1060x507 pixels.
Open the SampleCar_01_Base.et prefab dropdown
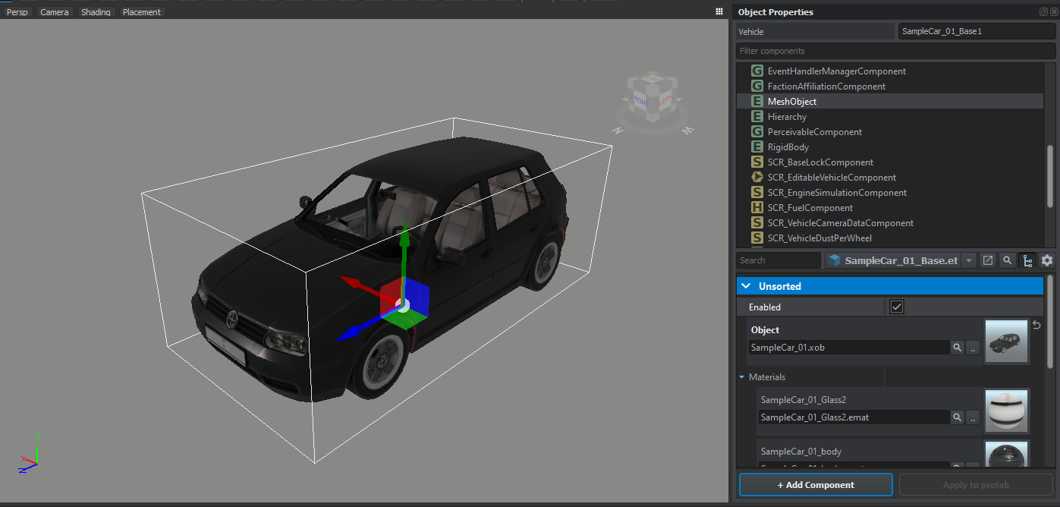pyautogui.click(x=969, y=260)
